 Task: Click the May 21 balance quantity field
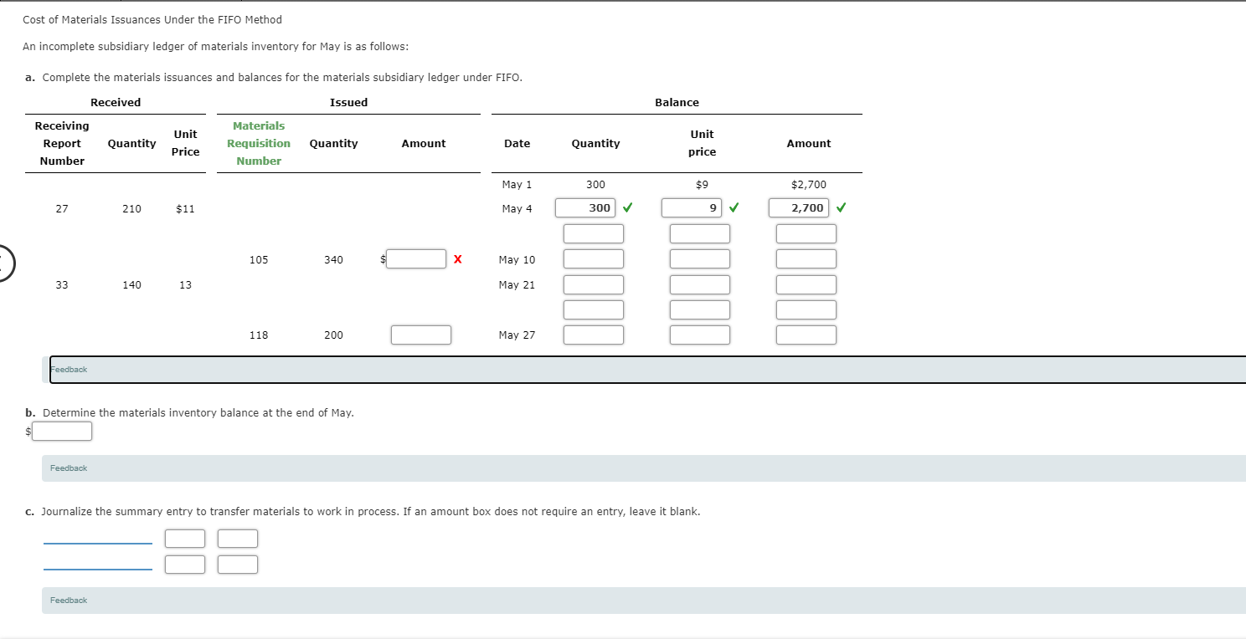[x=594, y=284]
